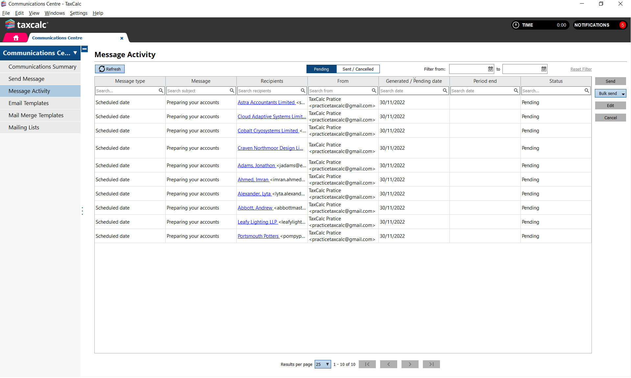Image resolution: width=631 pixels, height=378 pixels.
Task: Open the Settings menu
Action: pos(79,13)
